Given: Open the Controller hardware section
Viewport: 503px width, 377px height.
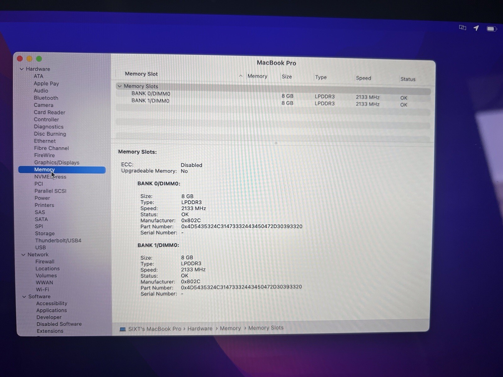Looking at the screenshot, I should point(46,120).
